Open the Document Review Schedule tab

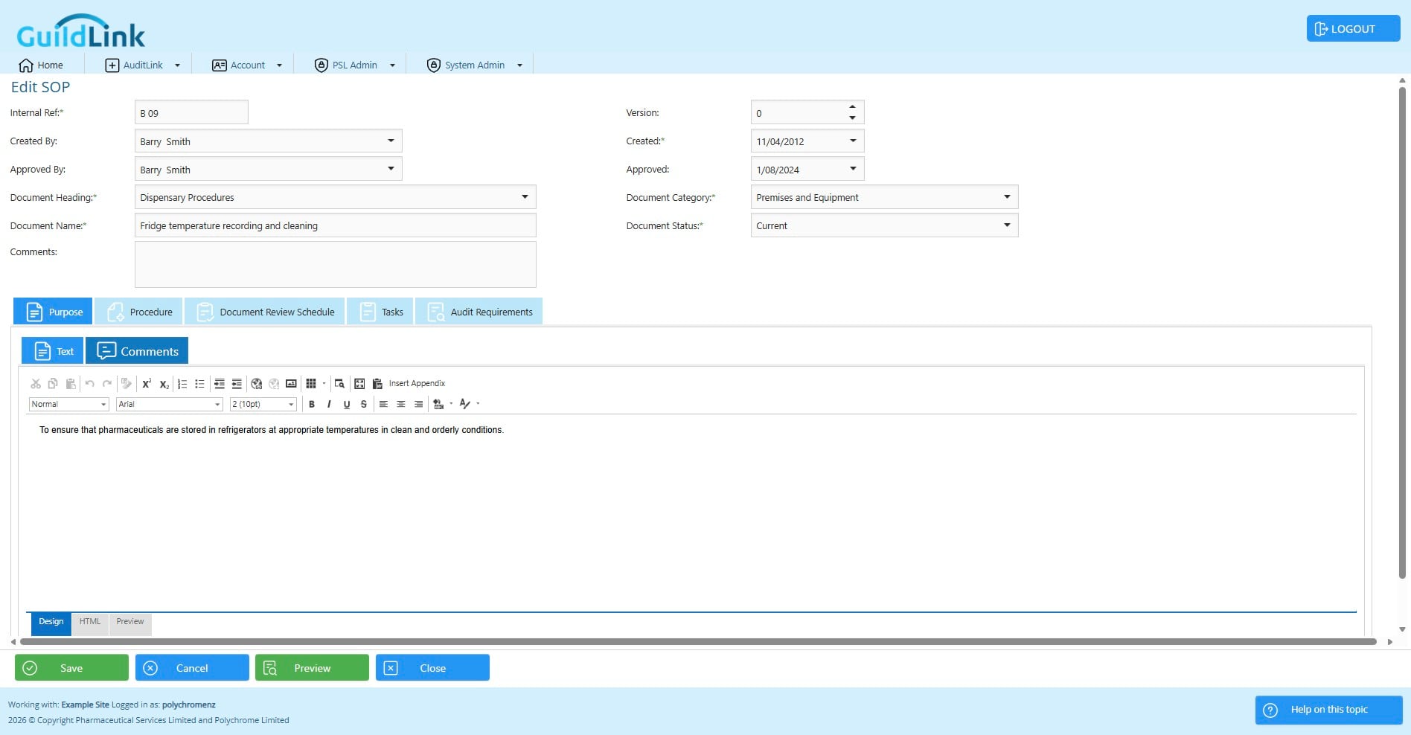point(265,312)
